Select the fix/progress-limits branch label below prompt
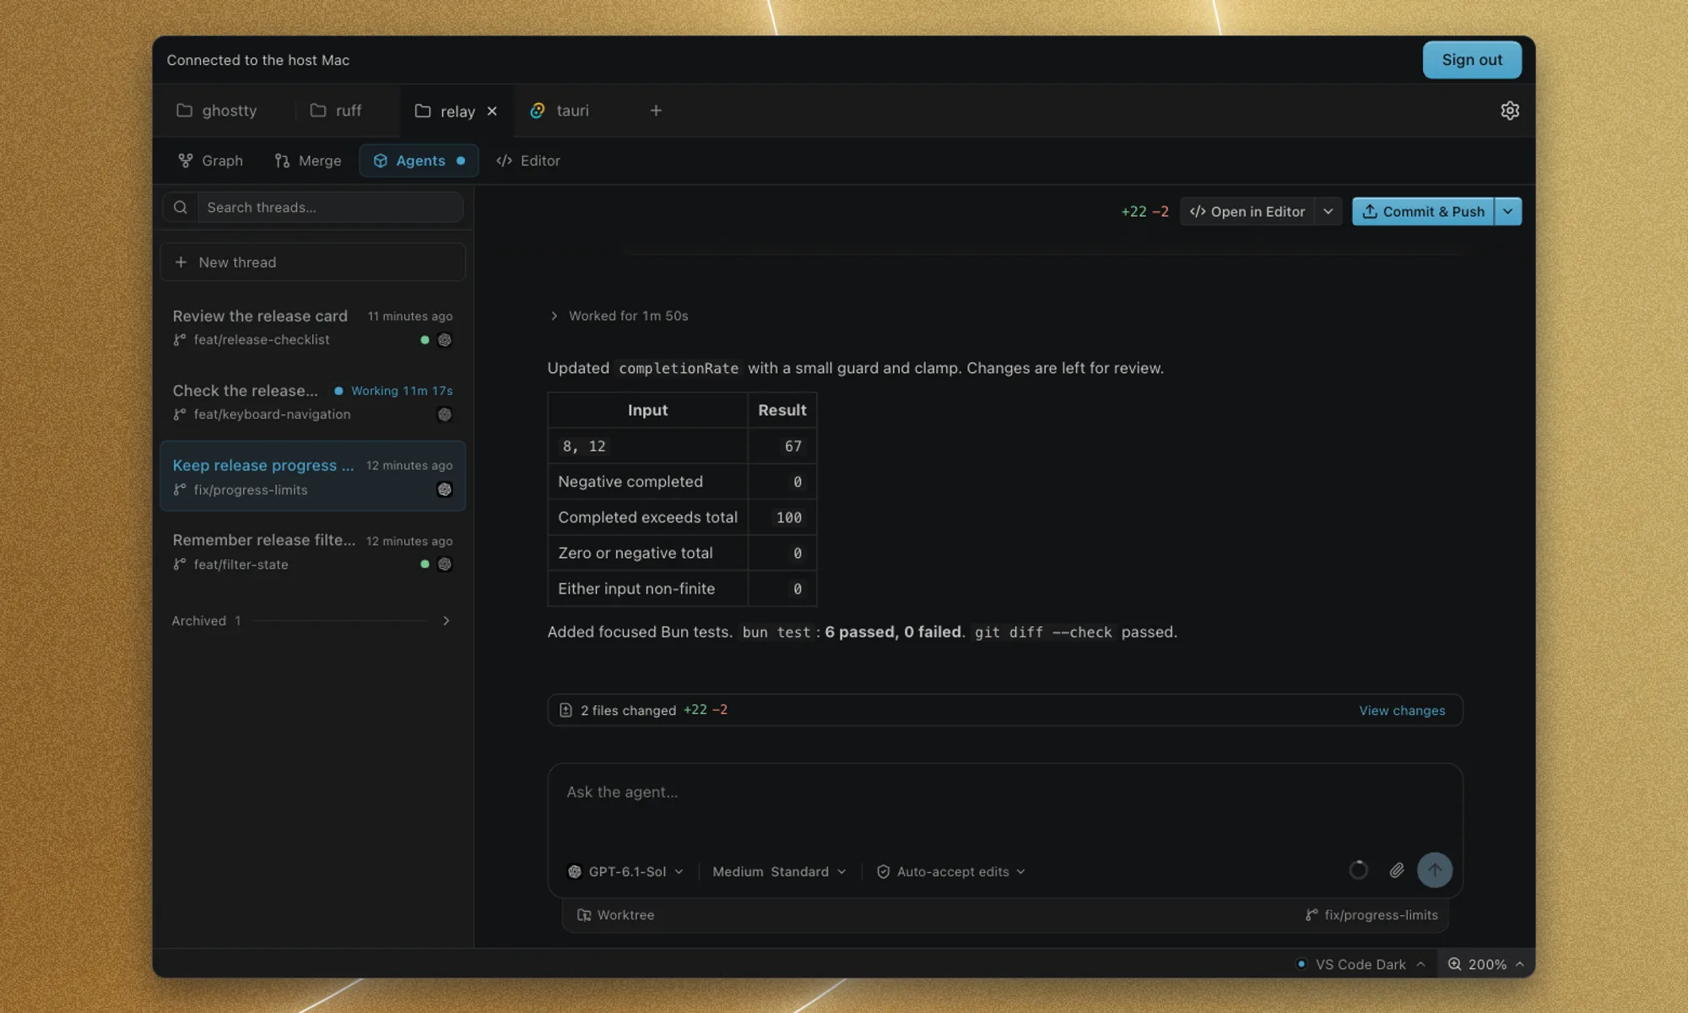Image resolution: width=1688 pixels, height=1013 pixels. tap(1371, 915)
